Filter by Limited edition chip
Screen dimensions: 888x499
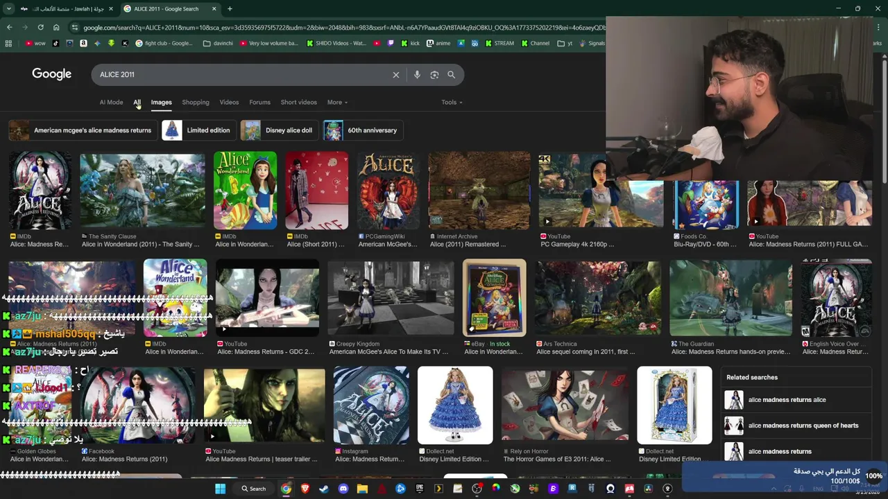198,130
